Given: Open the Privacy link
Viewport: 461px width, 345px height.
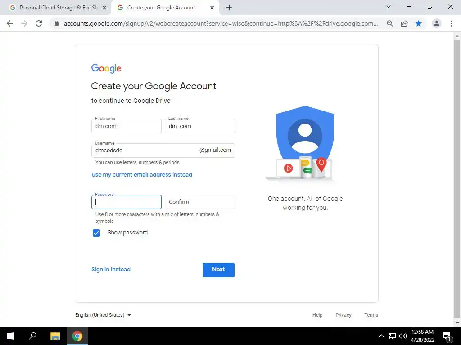Looking at the screenshot, I should click(x=343, y=315).
